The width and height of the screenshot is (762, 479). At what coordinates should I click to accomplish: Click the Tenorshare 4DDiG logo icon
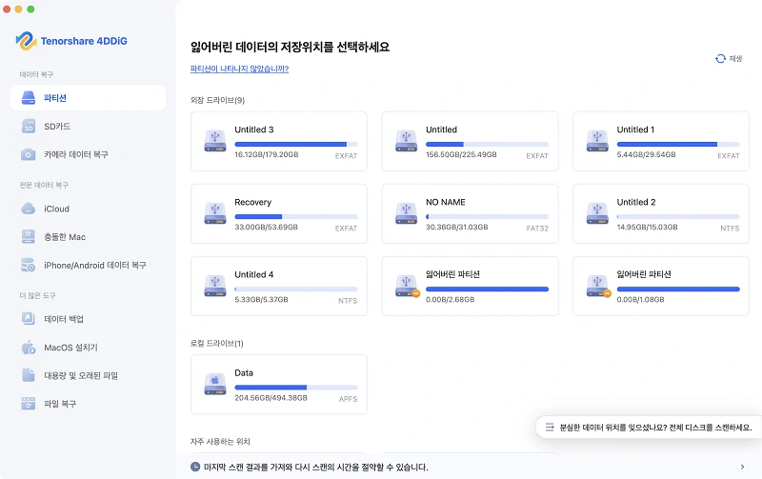[26, 41]
